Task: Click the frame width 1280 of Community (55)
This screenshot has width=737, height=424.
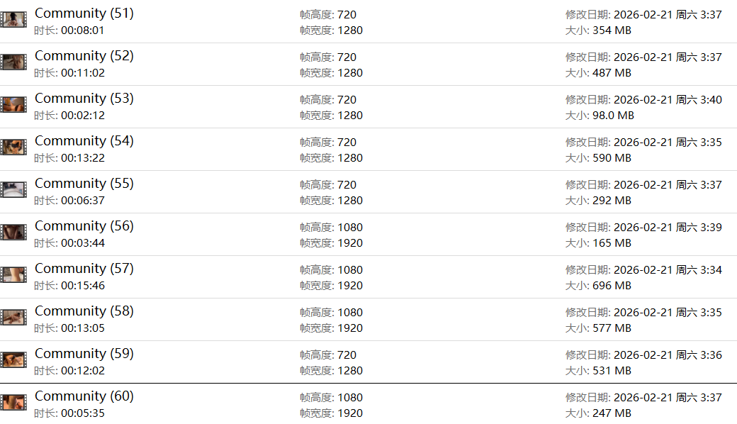Action: click(x=350, y=201)
